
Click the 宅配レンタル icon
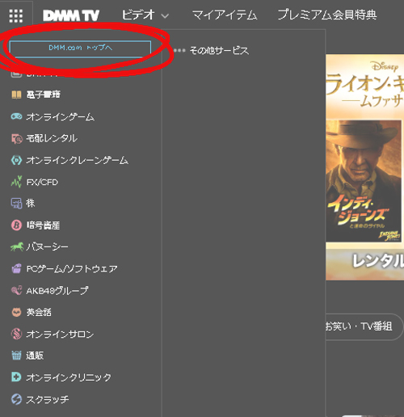pos(17,138)
